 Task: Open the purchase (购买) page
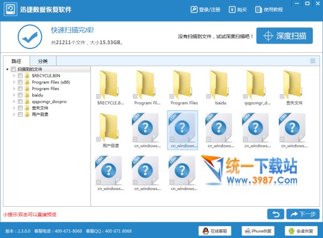(238, 10)
